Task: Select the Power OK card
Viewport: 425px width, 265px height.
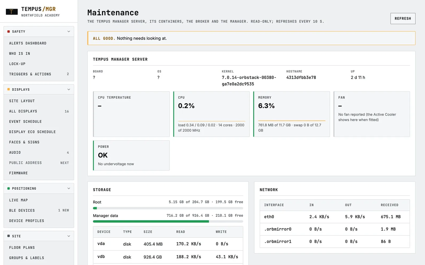Action: 131,156
